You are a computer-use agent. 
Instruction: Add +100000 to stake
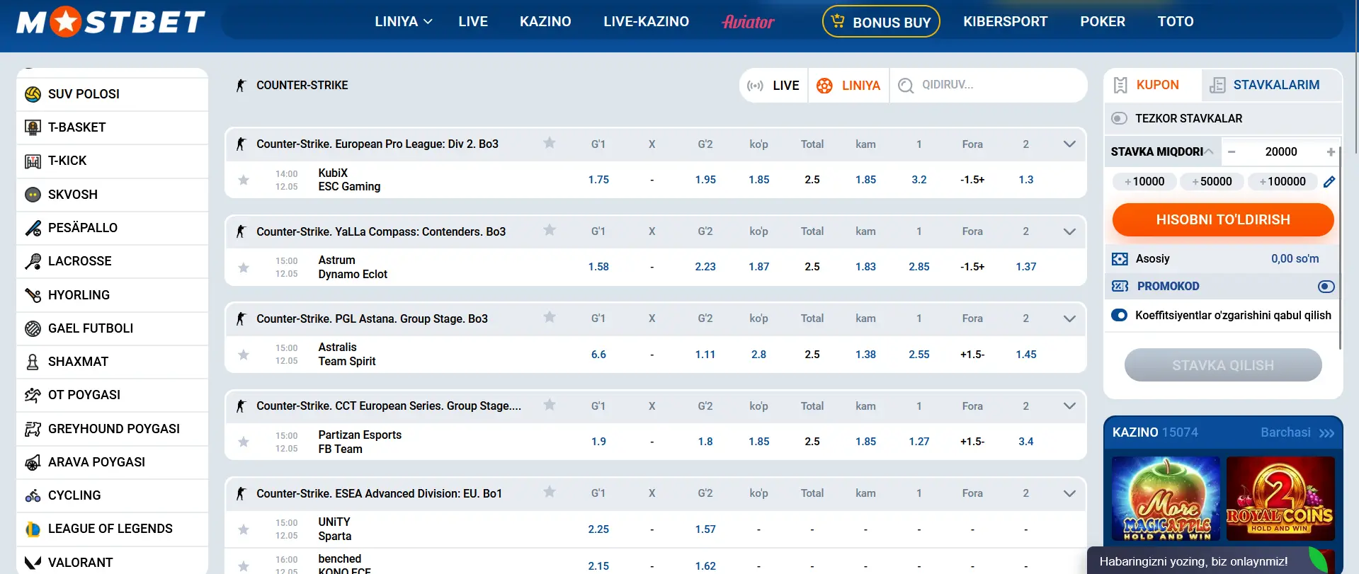tap(1283, 181)
